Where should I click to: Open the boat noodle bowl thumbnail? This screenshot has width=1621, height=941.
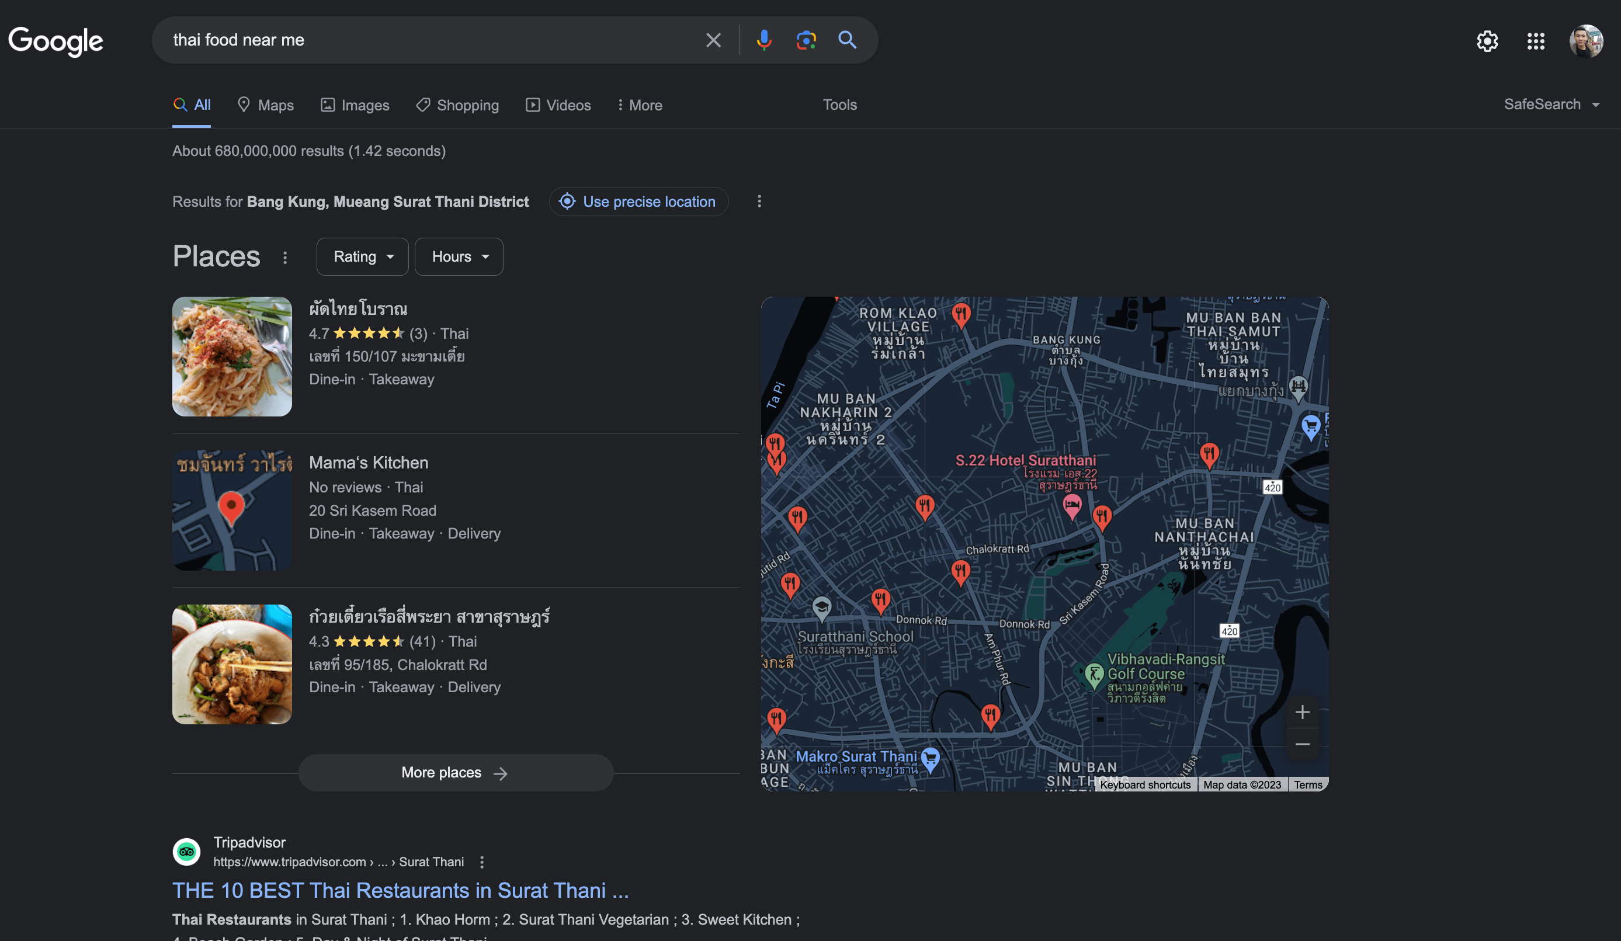click(x=232, y=664)
